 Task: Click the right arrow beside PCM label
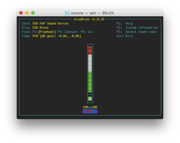click(x=98, y=112)
